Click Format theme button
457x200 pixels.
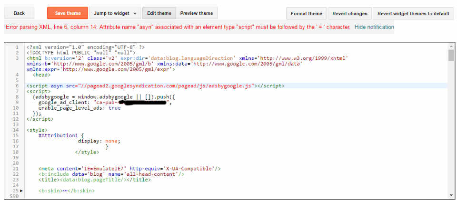pyautogui.click(x=306, y=14)
